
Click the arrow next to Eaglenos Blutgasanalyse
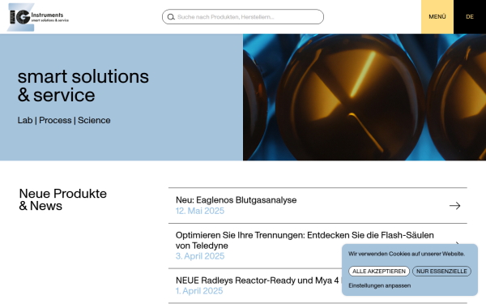[x=454, y=205]
